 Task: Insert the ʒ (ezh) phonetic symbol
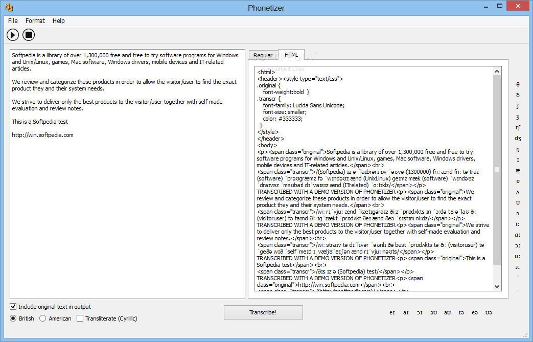click(x=518, y=117)
